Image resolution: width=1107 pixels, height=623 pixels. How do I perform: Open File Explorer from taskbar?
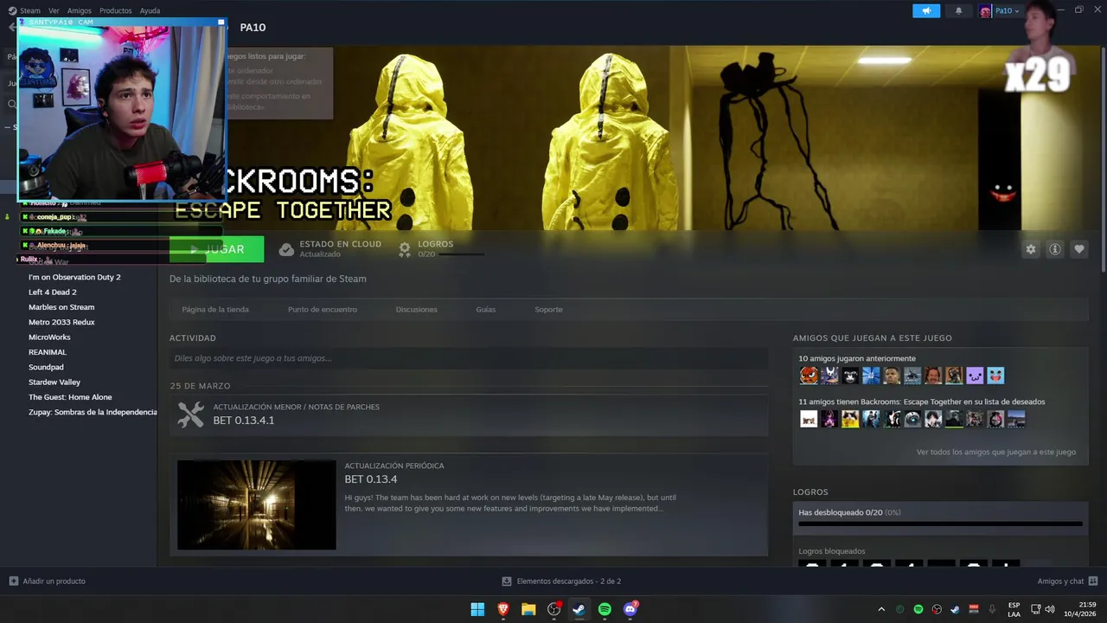point(528,609)
